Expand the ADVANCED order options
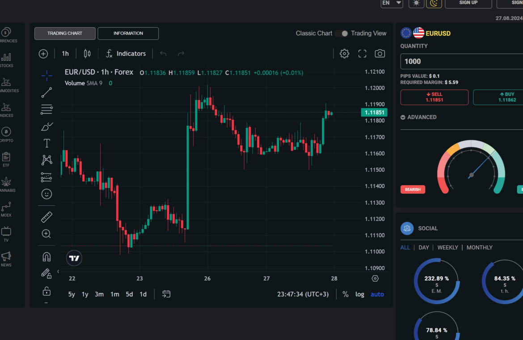523x340 pixels. tap(418, 117)
